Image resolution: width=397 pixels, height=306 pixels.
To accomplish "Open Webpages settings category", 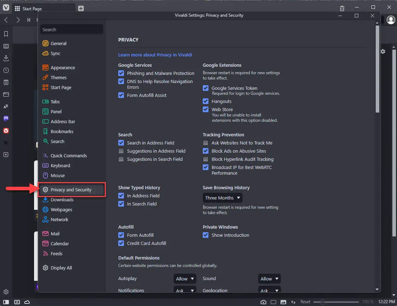I will 71,210.
